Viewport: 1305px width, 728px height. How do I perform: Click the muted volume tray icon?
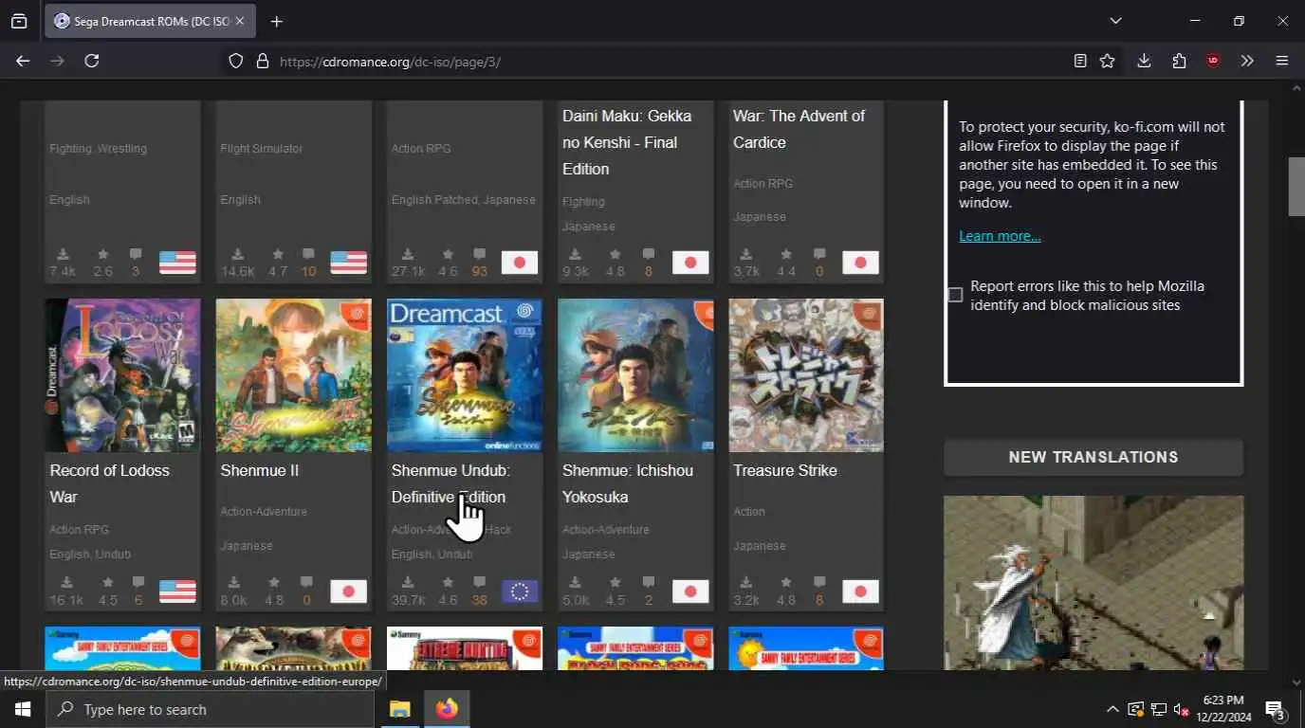tap(1182, 709)
